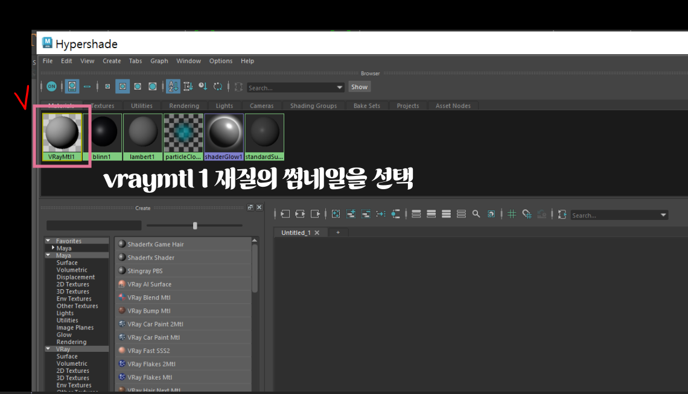This screenshot has height=394, width=688.
Task: Open the Graph menu
Action: click(x=159, y=61)
